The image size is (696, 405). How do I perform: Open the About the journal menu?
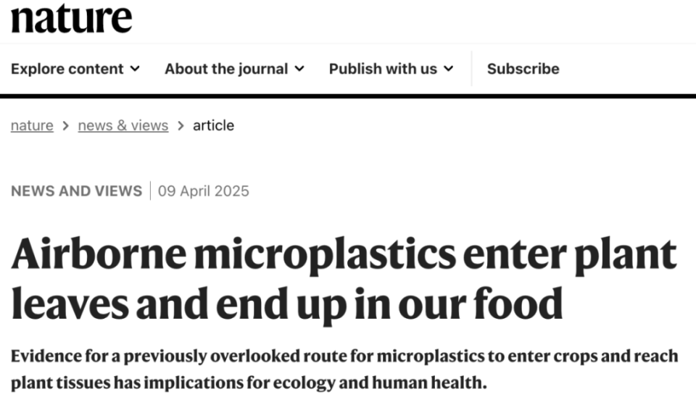click(x=235, y=69)
